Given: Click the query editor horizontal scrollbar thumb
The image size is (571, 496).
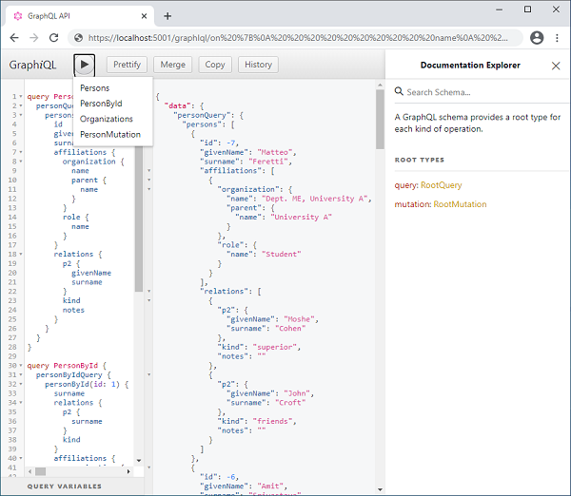Looking at the screenshot, I should pos(40,471).
